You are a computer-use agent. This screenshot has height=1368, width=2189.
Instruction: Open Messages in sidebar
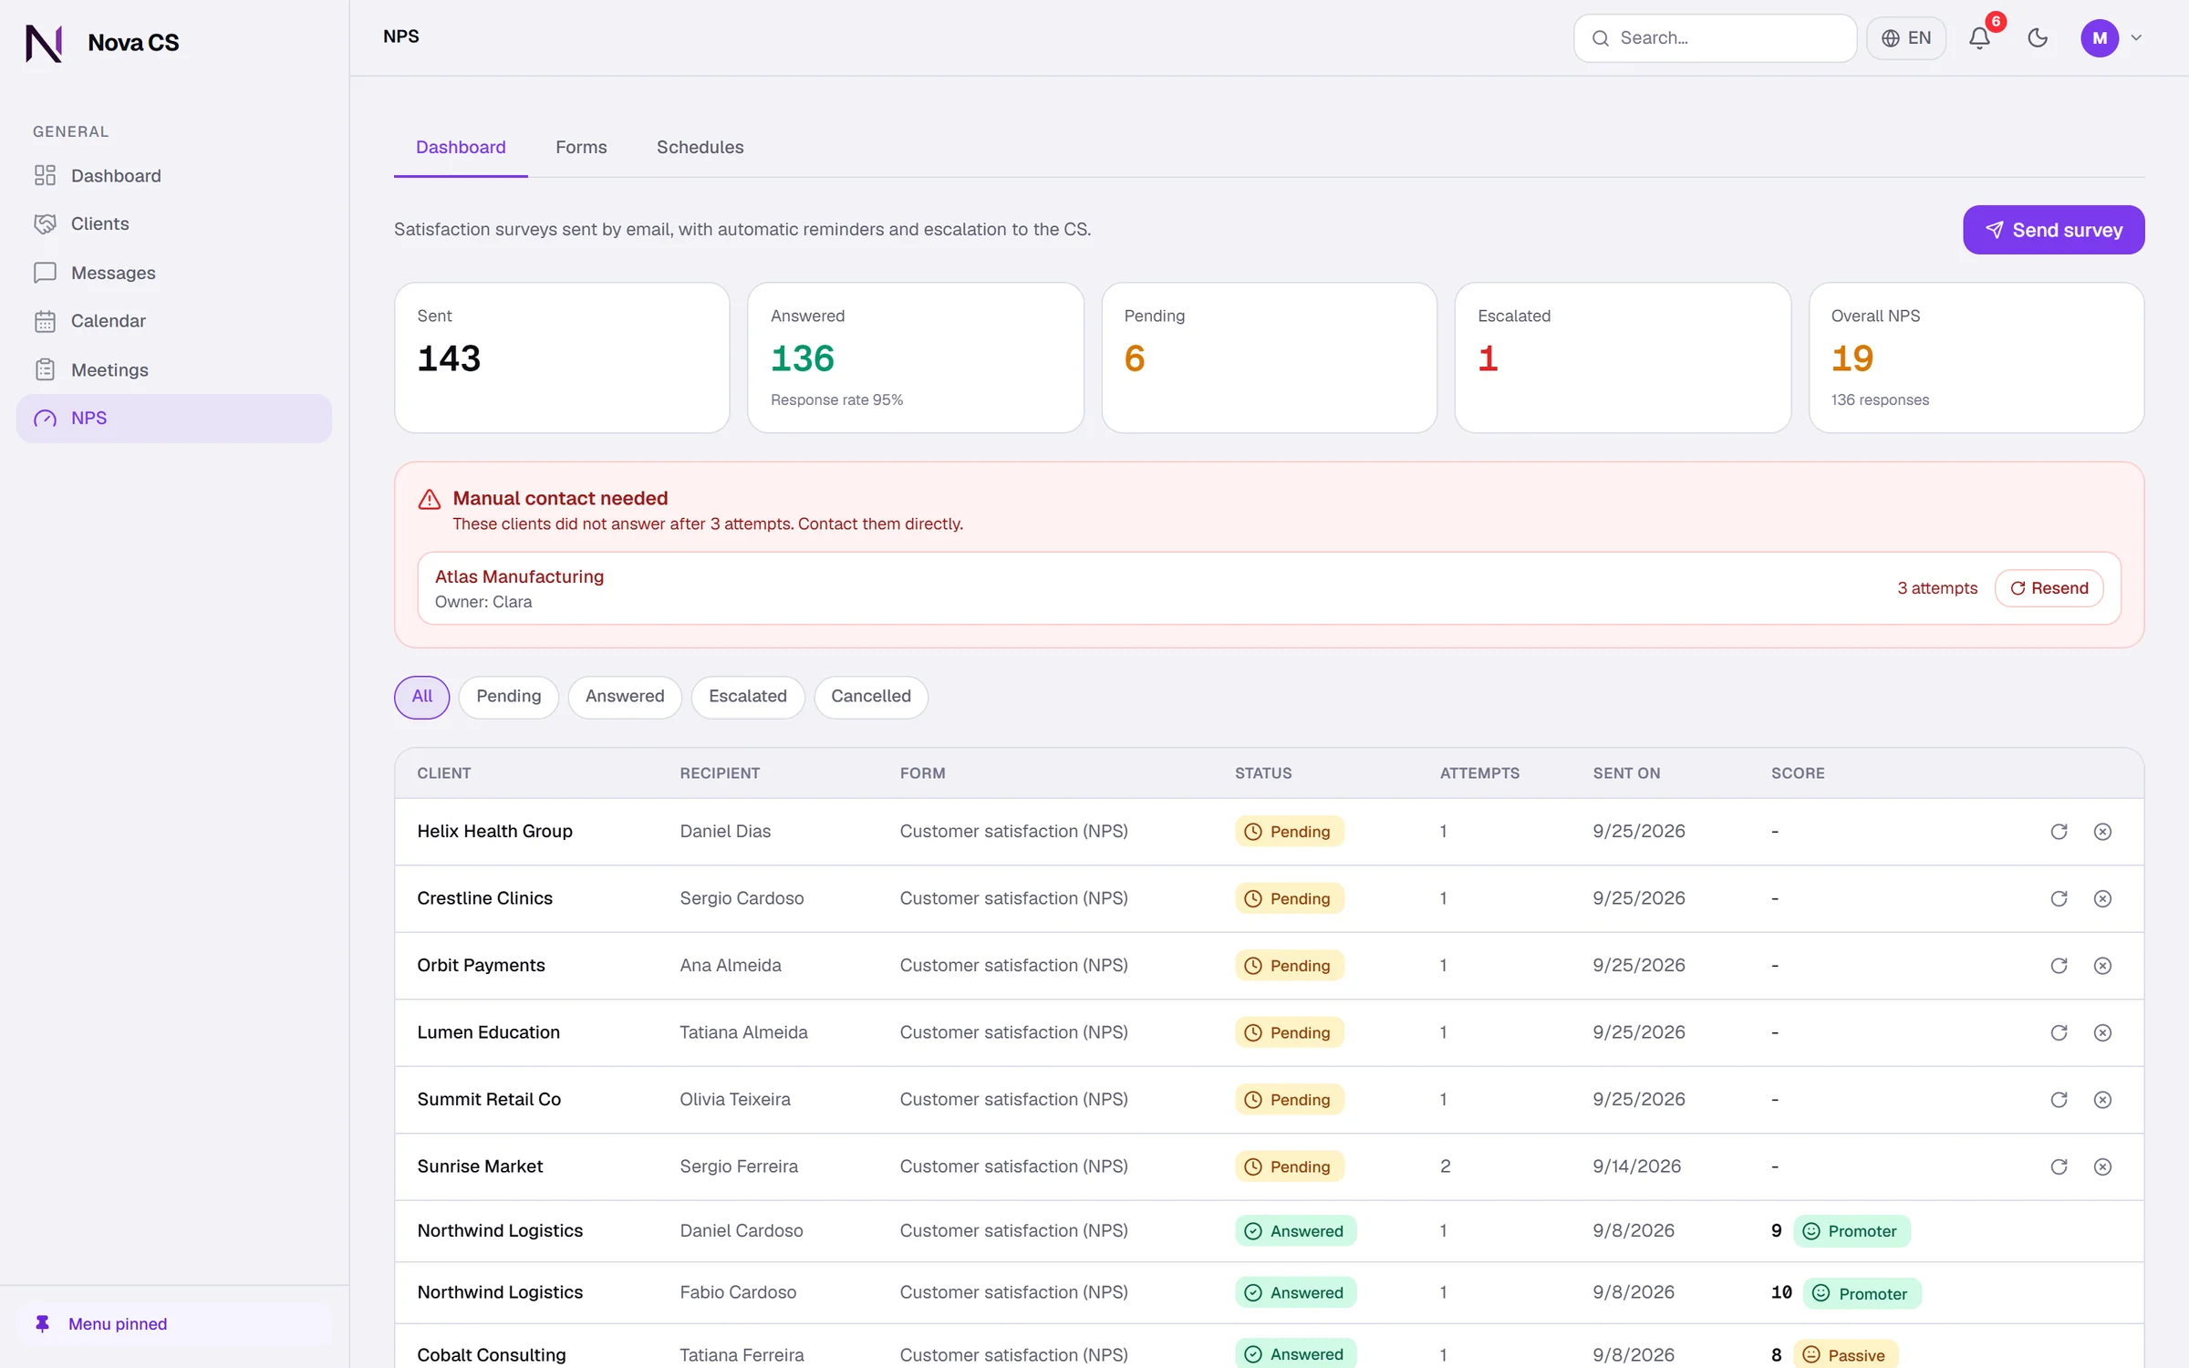(x=174, y=273)
